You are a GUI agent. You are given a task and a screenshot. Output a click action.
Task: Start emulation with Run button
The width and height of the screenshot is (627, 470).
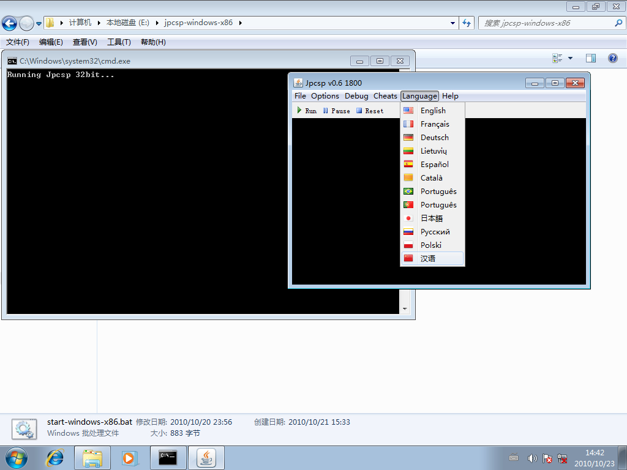click(x=307, y=111)
